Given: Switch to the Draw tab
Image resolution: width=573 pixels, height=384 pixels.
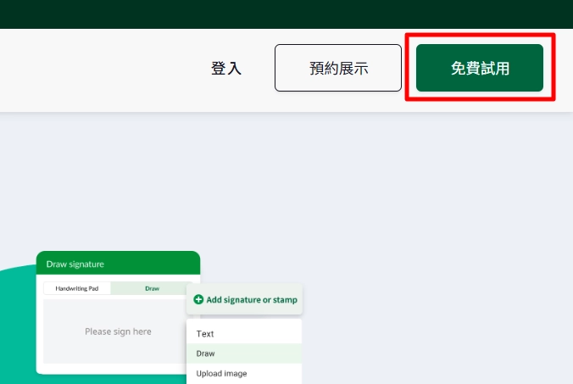Looking at the screenshot, I should coord(152,288).
